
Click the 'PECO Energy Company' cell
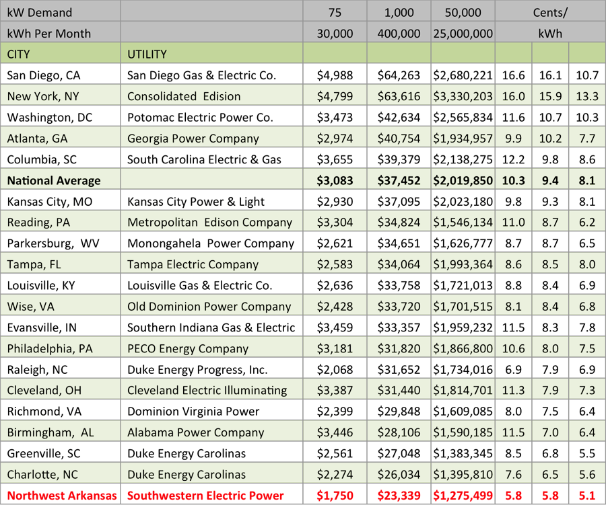(x=212, y=348)
